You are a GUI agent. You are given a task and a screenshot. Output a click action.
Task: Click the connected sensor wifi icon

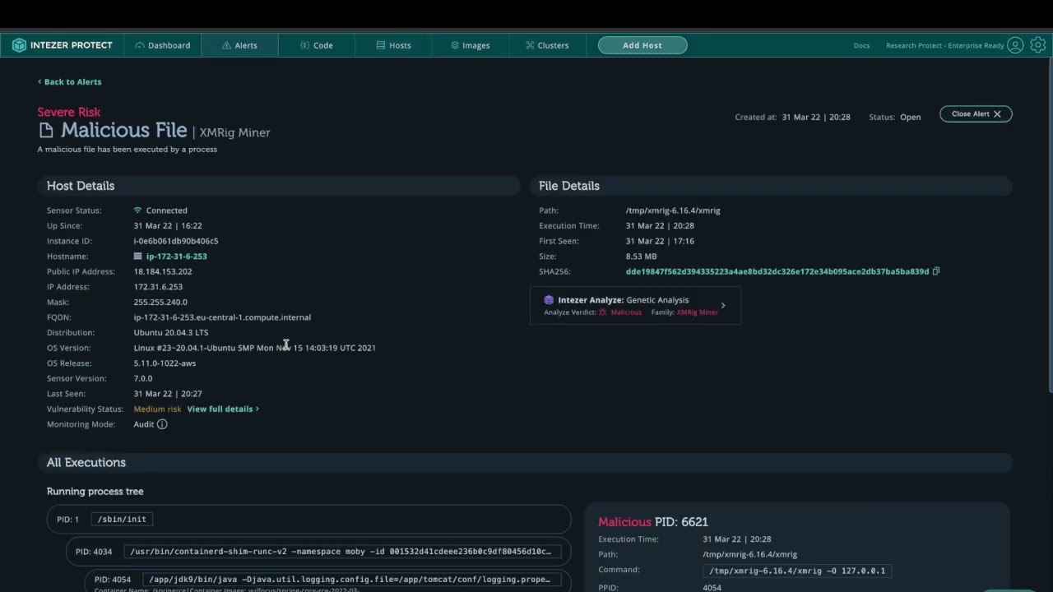click(x=138, y=210)
